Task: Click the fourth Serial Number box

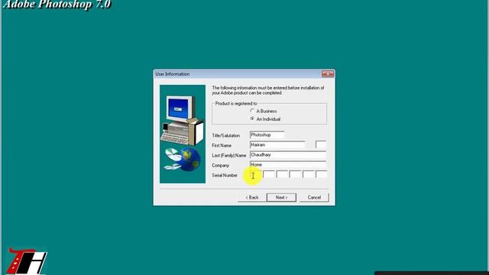Action: pyautogui.click(x=295, y=175)
